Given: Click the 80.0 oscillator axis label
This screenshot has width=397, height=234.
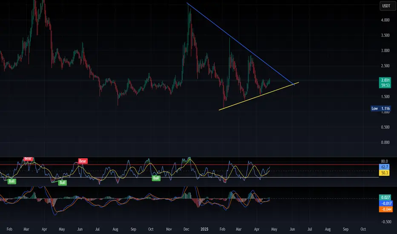Looking at the screenshot, I should coord(384,161).
